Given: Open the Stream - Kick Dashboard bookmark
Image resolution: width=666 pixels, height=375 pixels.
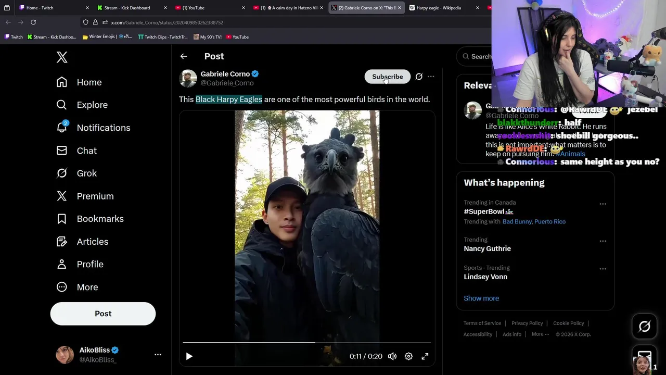Looking at the screenshot, I should coord(52,37).
